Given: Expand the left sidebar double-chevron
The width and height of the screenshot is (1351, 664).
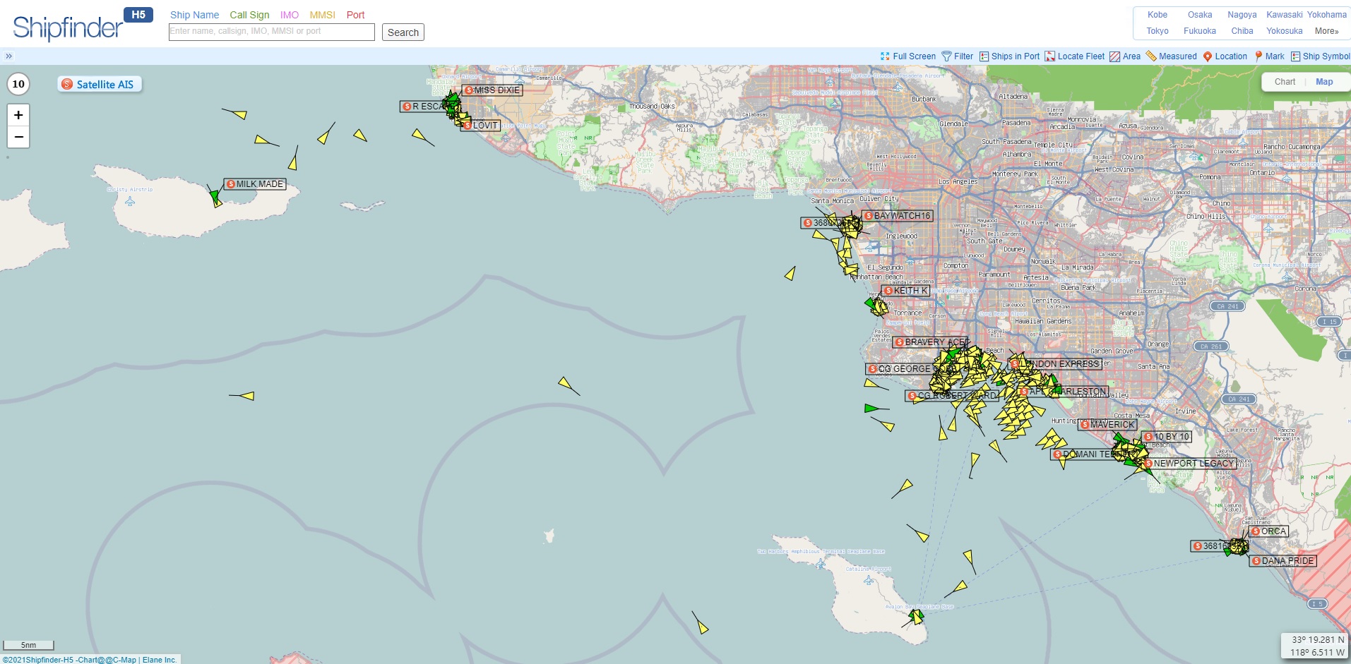Looking at the screenshot, I should tap(9, 56).
